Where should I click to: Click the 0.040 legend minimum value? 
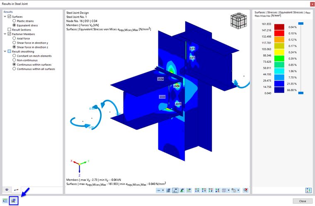pyautogui.click(x=268, y=93)
